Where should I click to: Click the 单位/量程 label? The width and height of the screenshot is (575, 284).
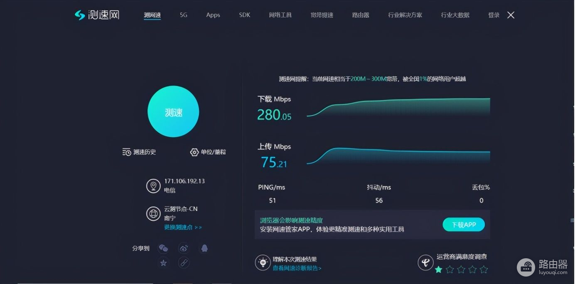(214, 152)
